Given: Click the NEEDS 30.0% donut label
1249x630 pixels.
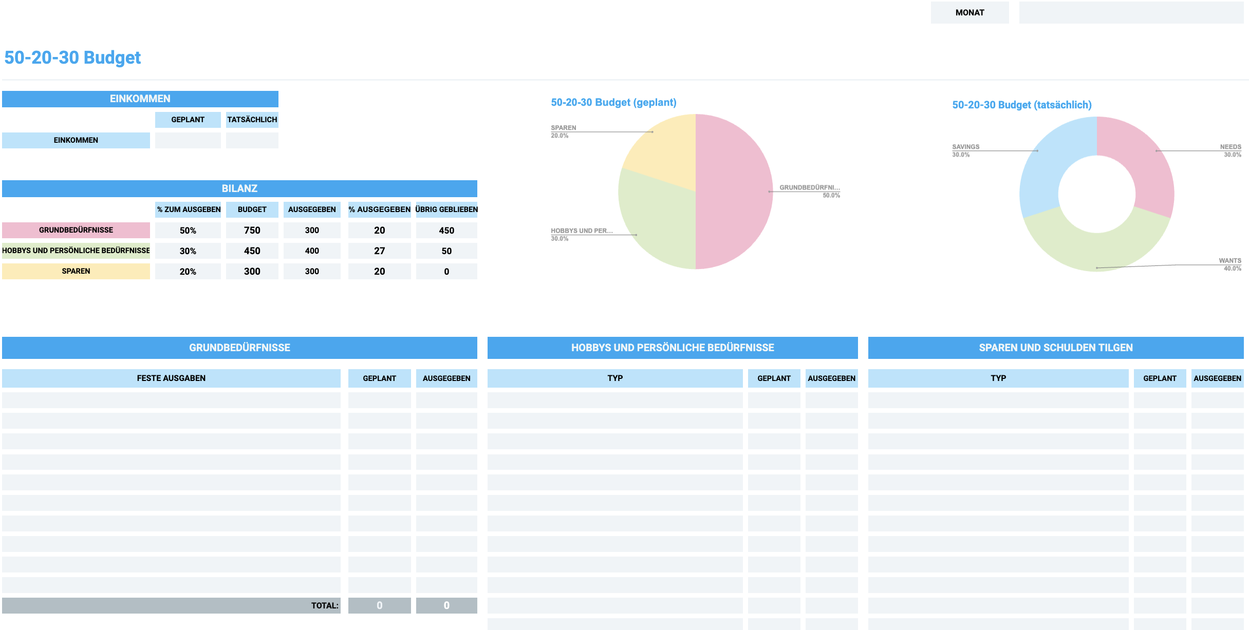Looking at the screenshot, I should tap(1231, 150).
